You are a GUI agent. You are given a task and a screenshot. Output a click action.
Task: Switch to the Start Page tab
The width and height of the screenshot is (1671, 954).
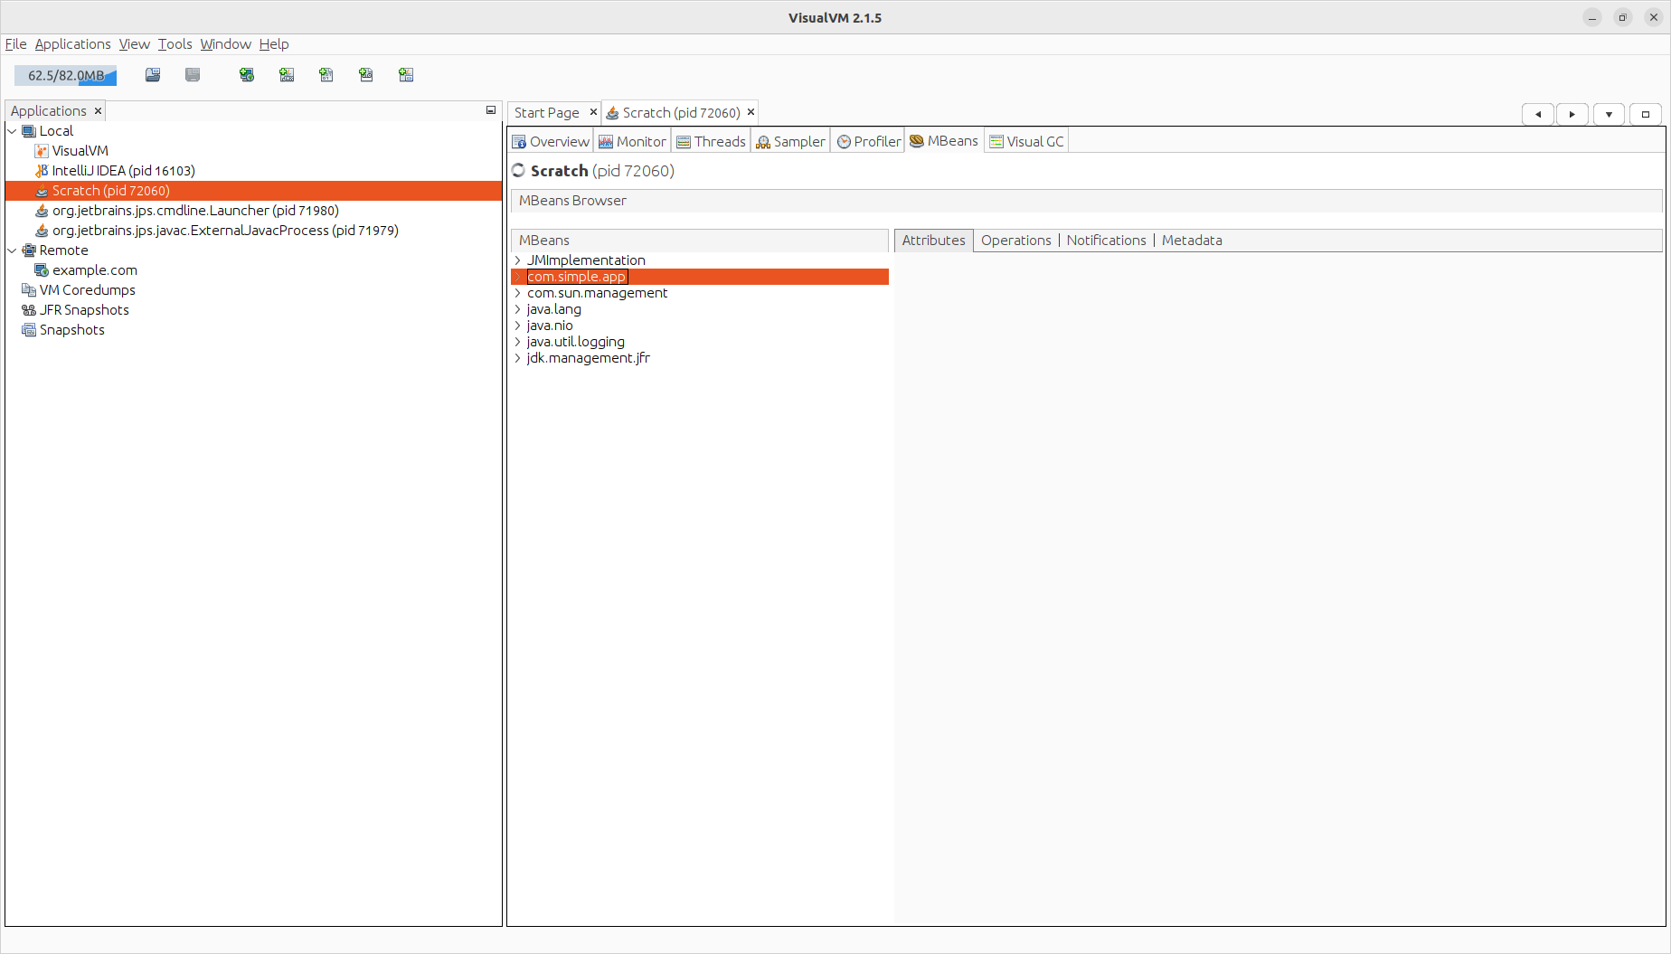click(x=546, y=113)
